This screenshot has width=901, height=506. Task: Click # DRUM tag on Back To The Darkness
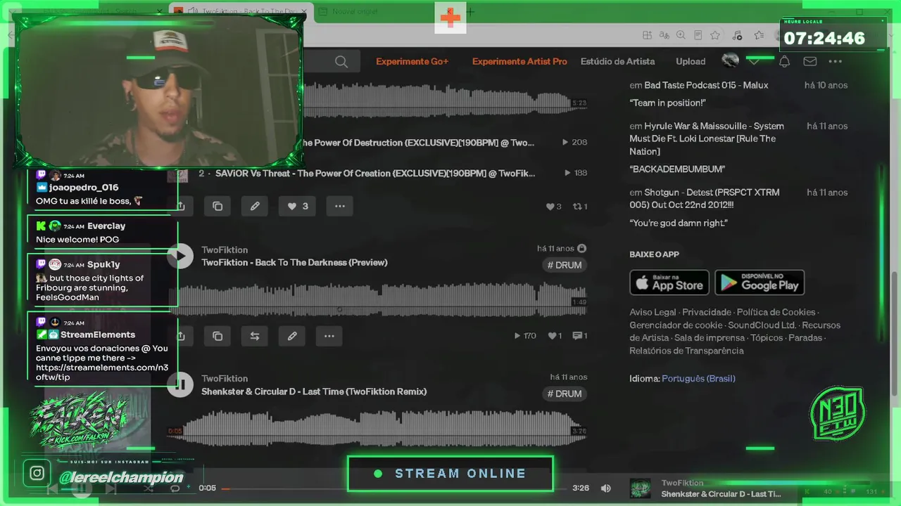pos(565,265)
